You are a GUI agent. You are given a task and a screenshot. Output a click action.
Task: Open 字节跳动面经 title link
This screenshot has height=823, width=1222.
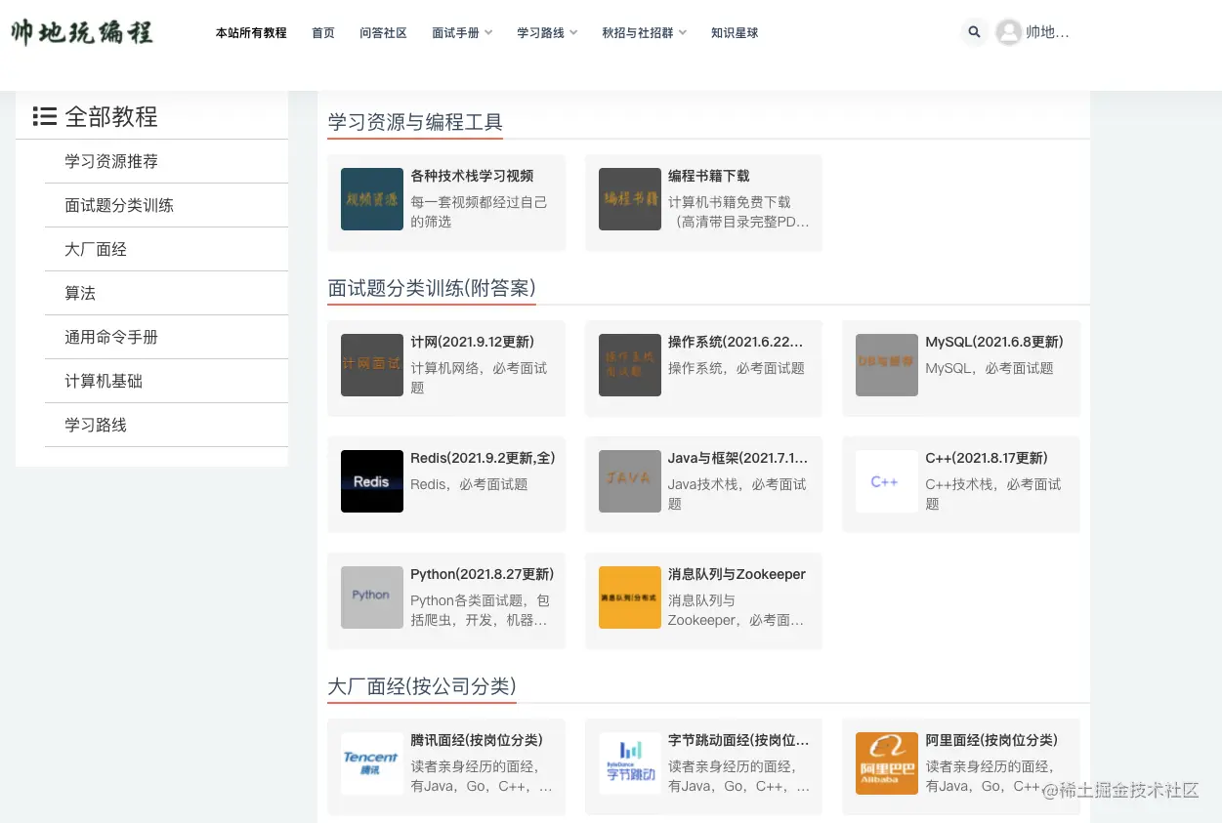click(738, 740)
